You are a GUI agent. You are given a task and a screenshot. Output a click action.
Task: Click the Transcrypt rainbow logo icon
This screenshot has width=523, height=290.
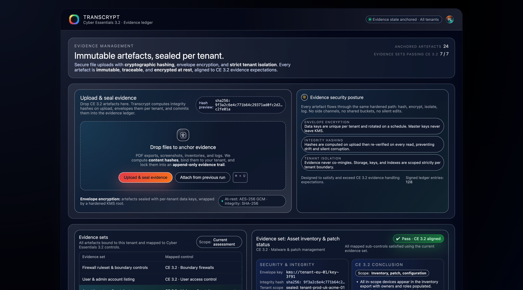coord(74,20)
